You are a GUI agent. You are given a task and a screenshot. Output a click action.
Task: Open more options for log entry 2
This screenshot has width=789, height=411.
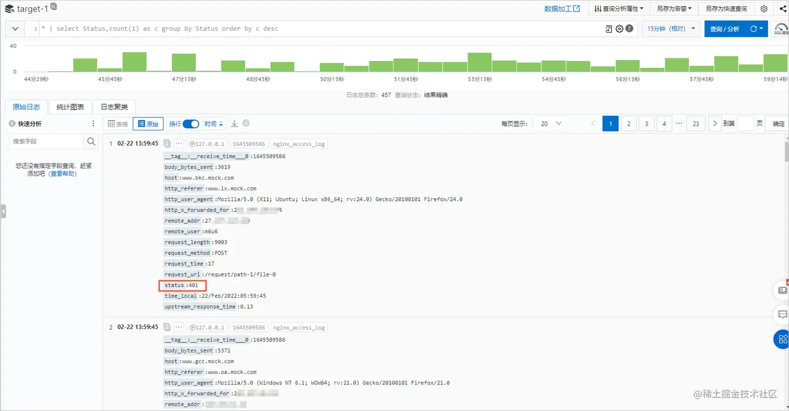(179, 327)
